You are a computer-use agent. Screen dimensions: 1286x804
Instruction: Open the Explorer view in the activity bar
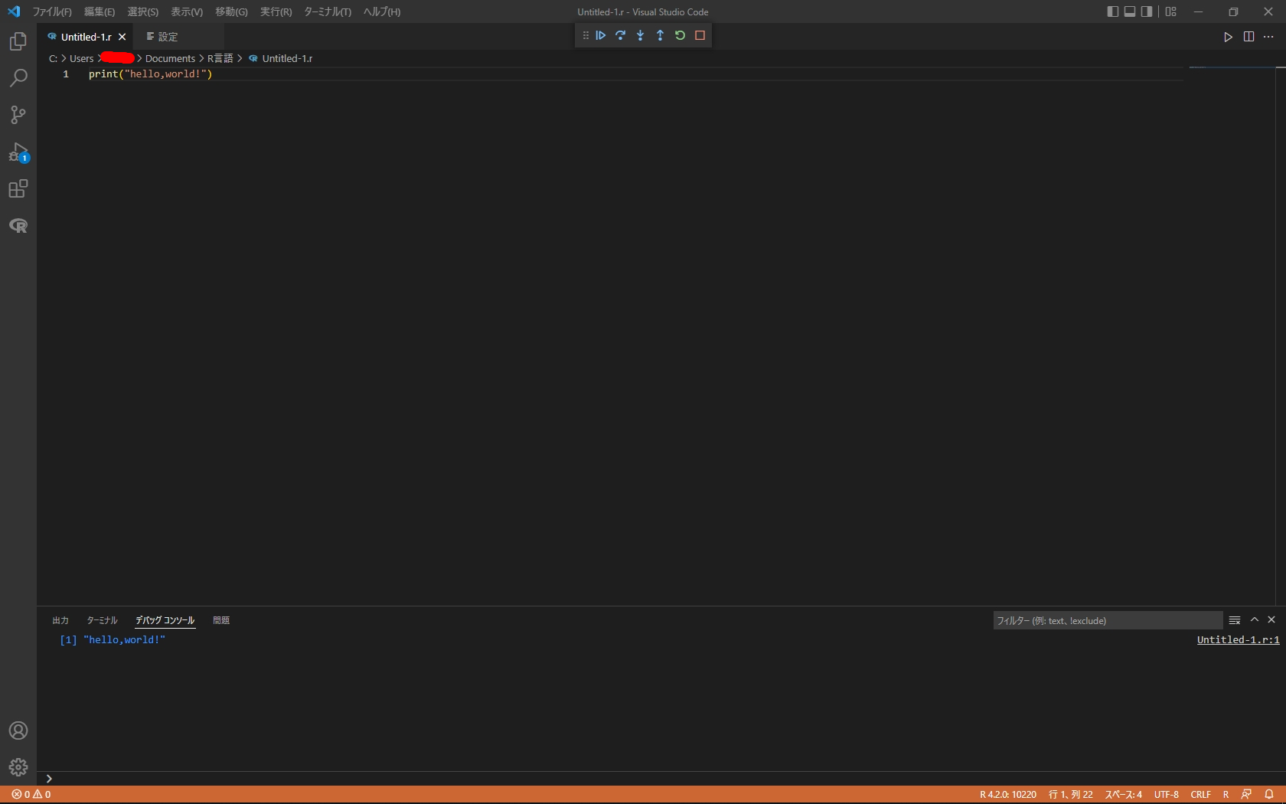pos(18,41)
